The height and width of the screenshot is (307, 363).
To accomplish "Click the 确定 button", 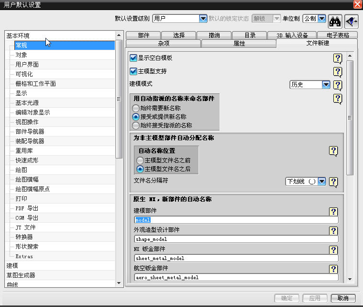I will (x=286, y=298).
